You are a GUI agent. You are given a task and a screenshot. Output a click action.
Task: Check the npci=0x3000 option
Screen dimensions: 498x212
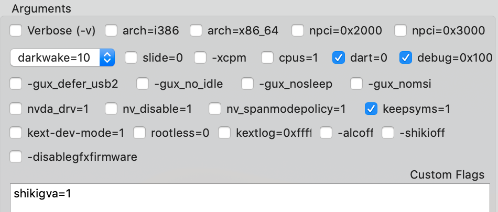(x=400, y=31)
